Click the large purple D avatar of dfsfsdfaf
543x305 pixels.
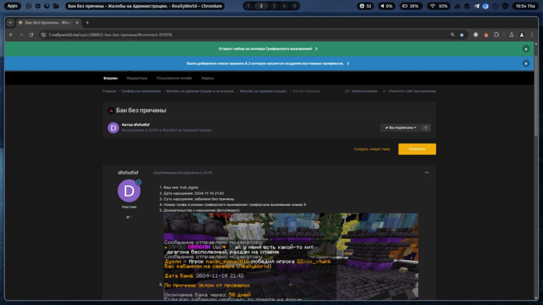pos(129,191)
